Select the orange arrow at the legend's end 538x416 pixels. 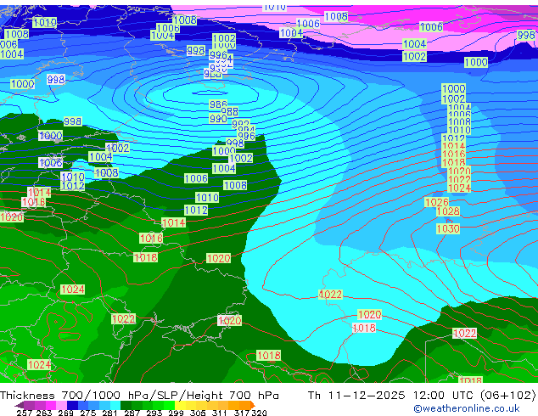tap(253, 405)
